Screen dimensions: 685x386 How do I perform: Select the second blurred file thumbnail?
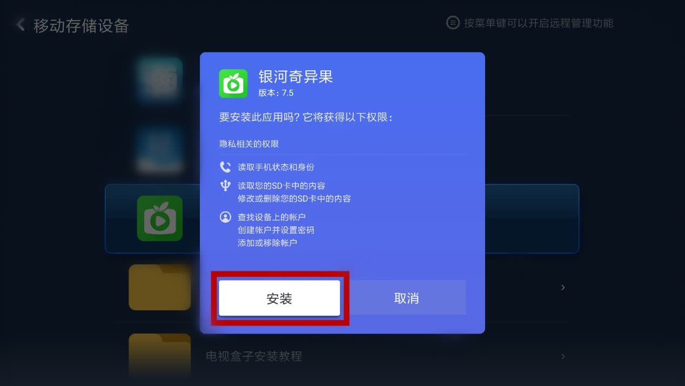(x=159, y=149)
